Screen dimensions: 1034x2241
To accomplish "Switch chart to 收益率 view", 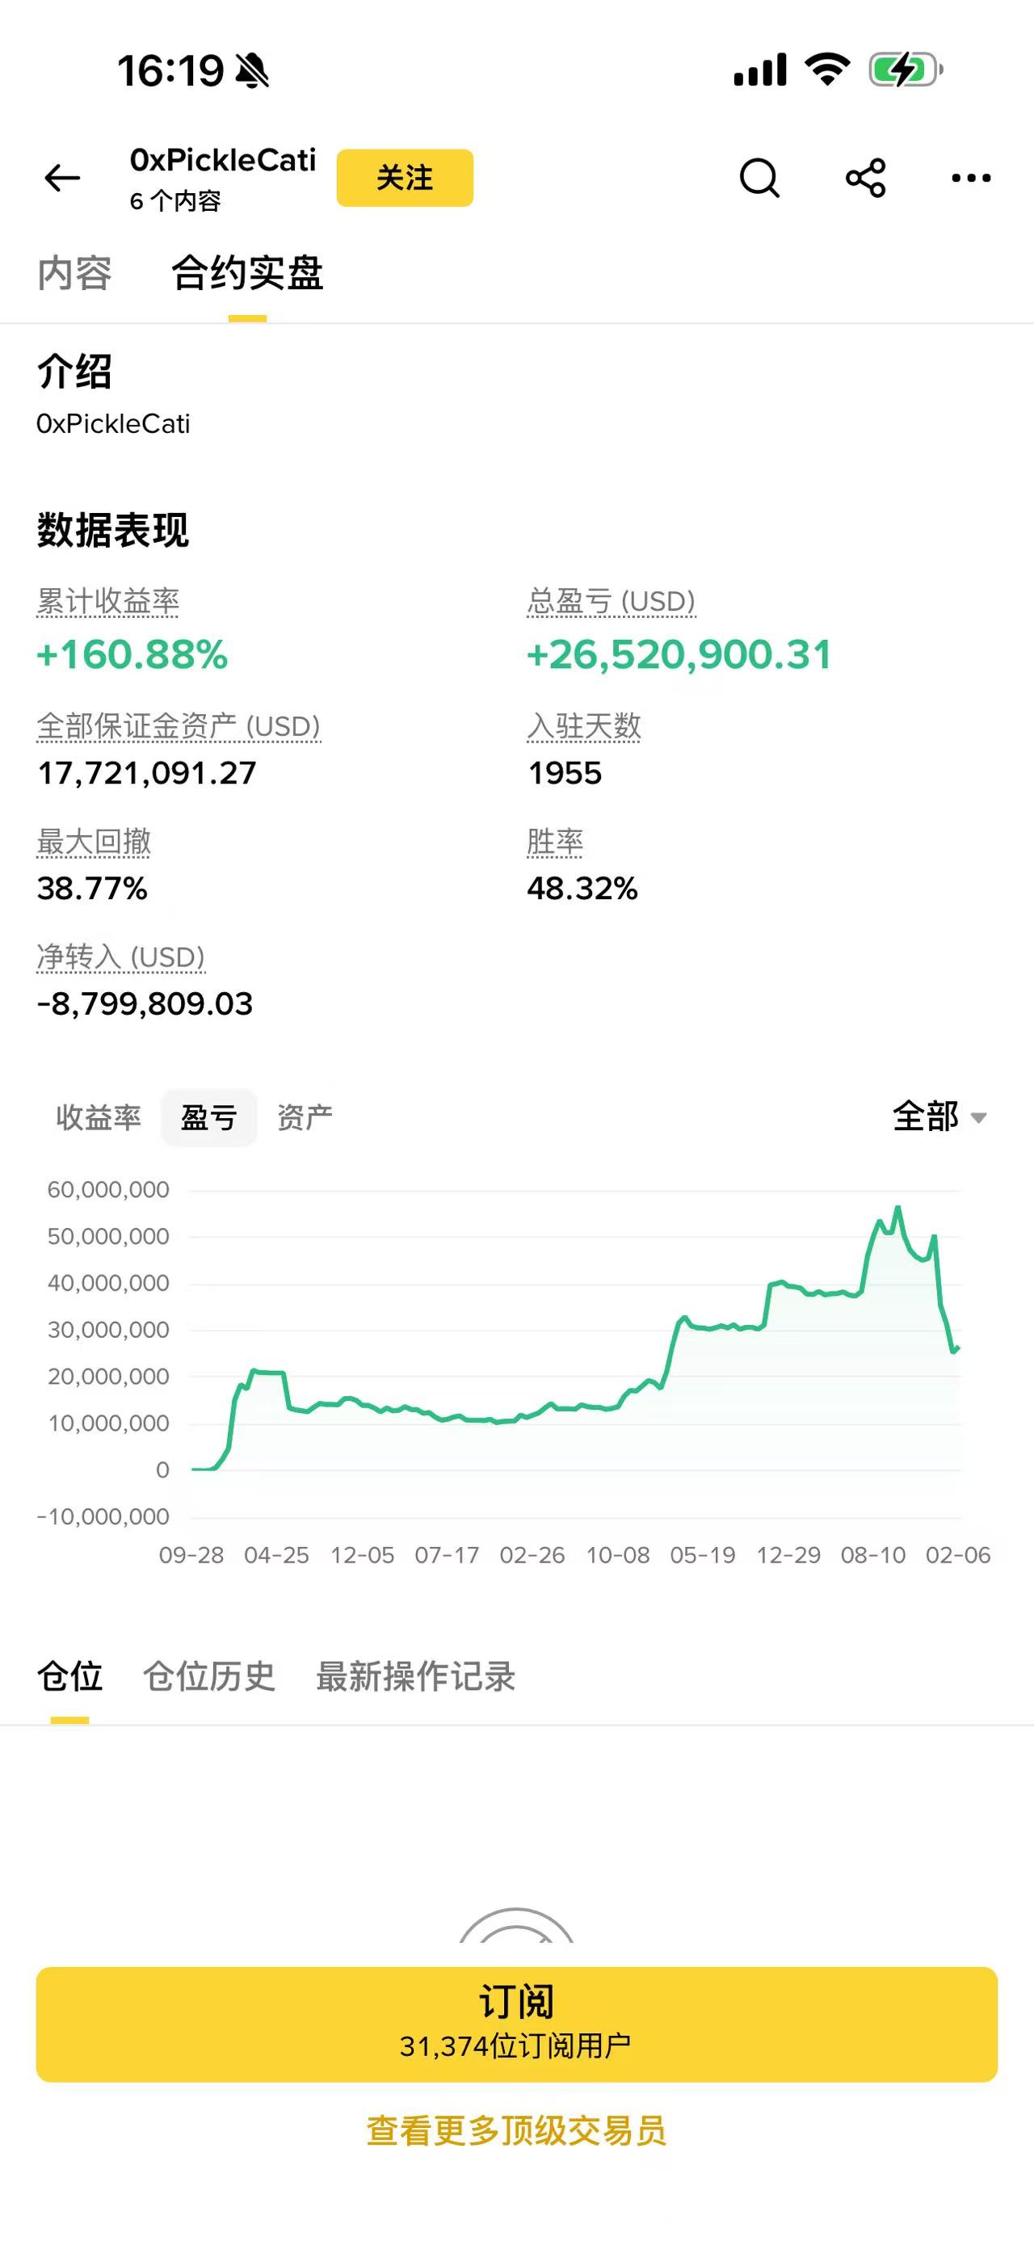I will [99, 1117].
